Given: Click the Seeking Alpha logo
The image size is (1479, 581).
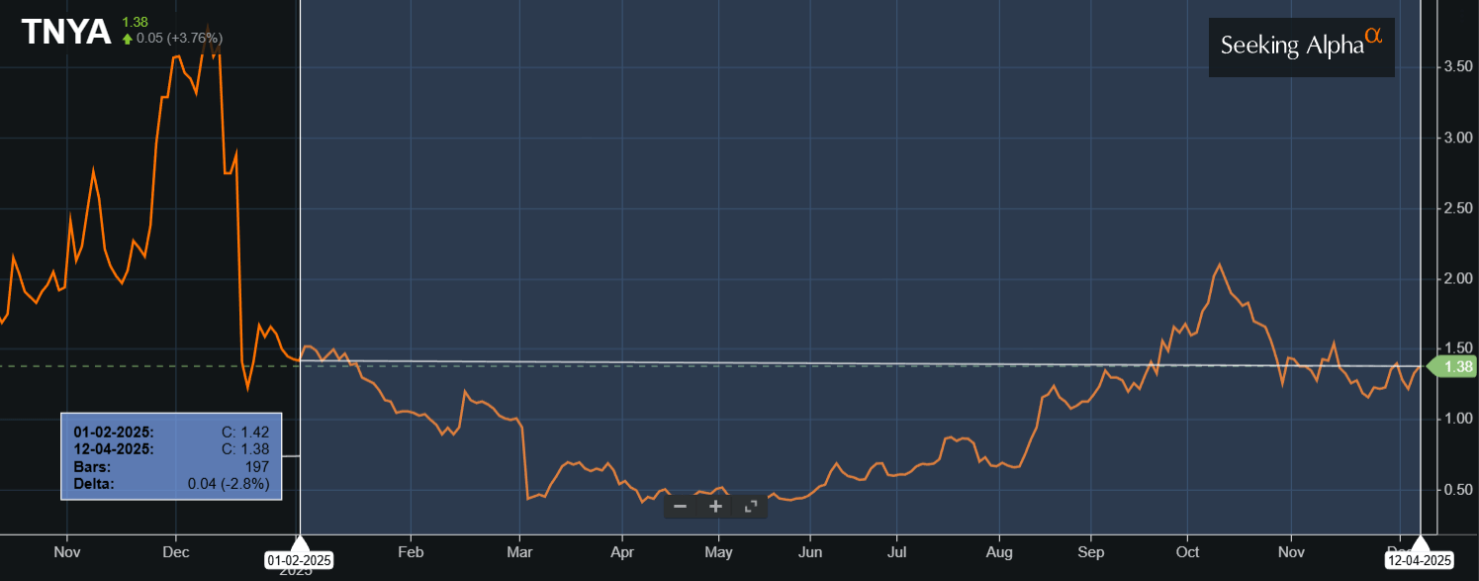Looking at the screenshot, I should tap(1301, 46).
